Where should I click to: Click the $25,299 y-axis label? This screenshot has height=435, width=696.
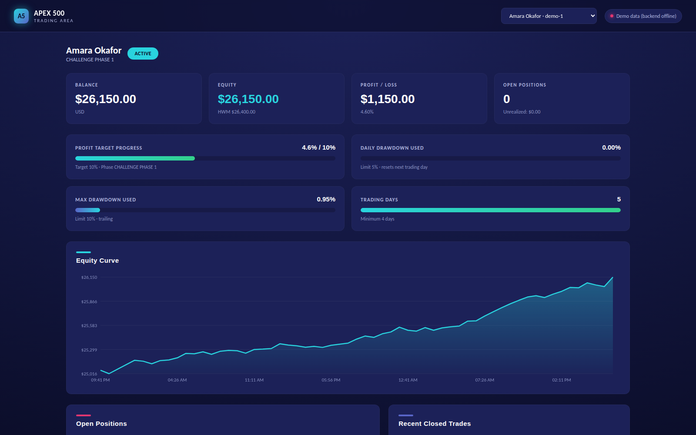(x=89, y=350)
